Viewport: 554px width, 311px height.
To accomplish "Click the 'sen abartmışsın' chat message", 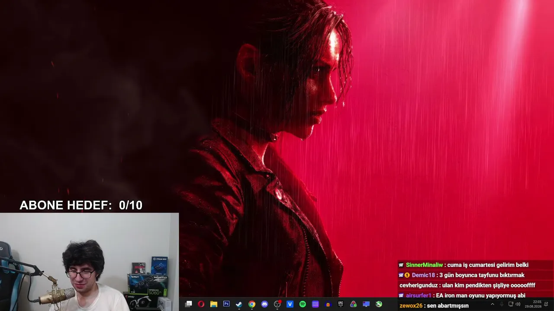I will coord(448,306).
